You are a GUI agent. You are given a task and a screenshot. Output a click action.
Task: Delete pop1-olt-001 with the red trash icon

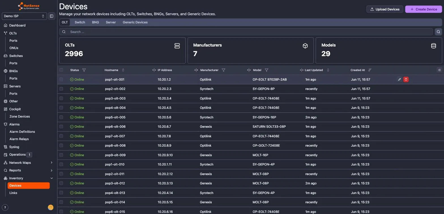click(x=406, y=80)
